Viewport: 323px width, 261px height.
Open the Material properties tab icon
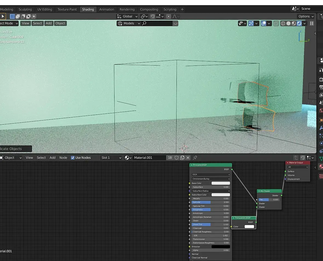(321, 167)
